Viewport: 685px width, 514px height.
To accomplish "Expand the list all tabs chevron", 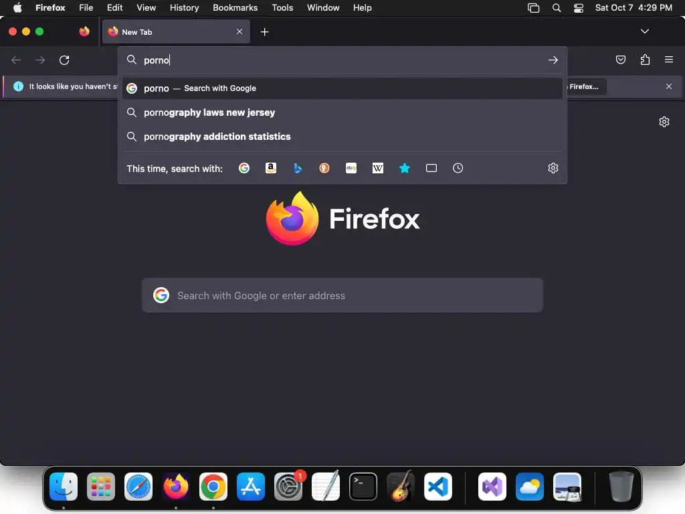I will (644, 31).
